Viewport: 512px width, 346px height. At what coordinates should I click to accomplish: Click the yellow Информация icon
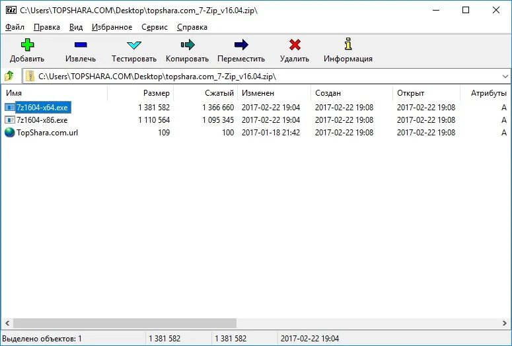tap(348, 44)
